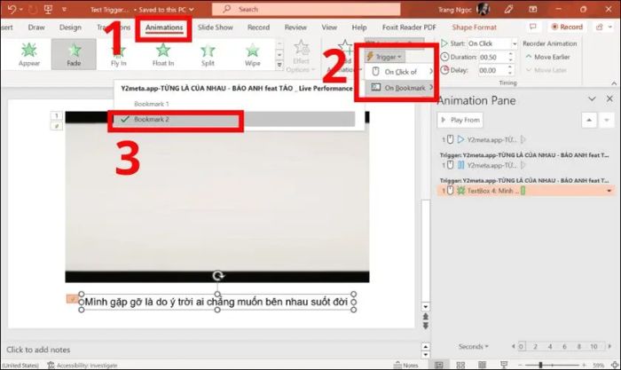
Task: Switch to Slide Sorter view icon
Action: (460, 365)
